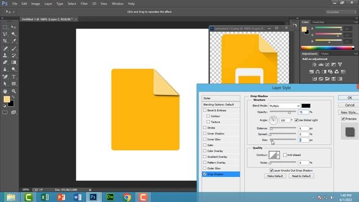Select the Zoom tool in toolbox
The height and width of the screenshot is (202, 359).
tap(13, 91)
